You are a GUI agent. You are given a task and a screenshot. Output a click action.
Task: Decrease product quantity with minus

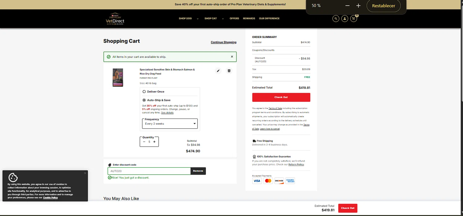(144, 142)
